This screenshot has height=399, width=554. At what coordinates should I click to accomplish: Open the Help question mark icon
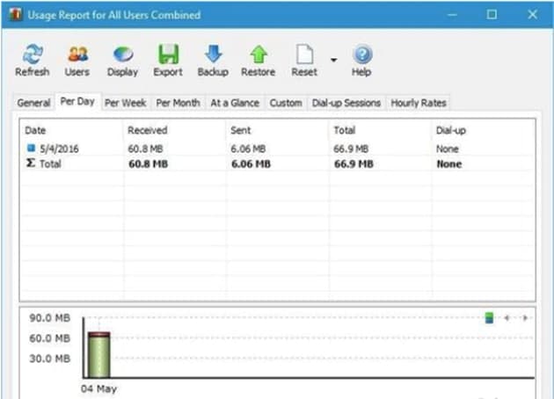click(362, 54)
